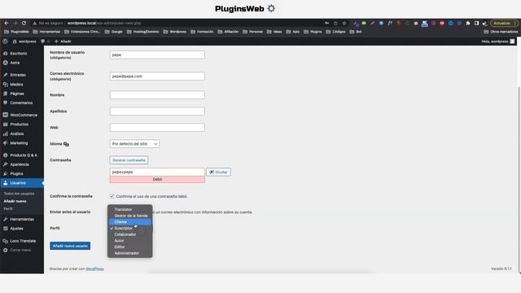This screenshot has height=293, width=521.
Task: Select Gestor de la tienda role
Action: (x=130, y=216)
